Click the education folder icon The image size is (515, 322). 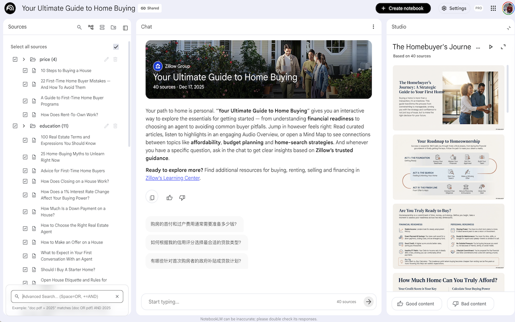coord(33,126)
